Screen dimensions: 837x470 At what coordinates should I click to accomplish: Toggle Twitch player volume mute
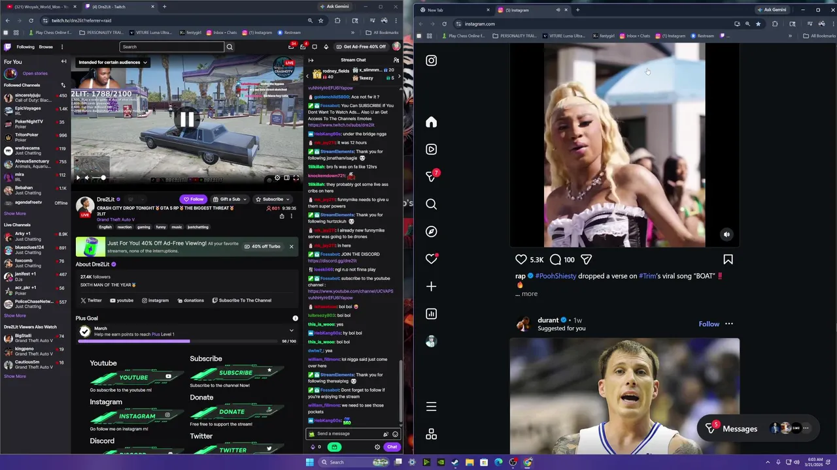(87, 178)
